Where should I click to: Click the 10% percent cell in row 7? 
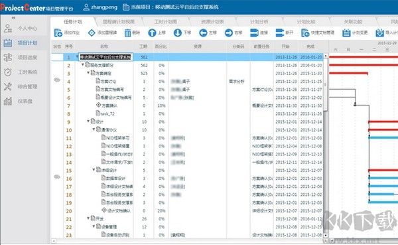click(x=161, y=106)
